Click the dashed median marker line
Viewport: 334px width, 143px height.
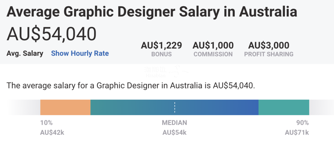175,107
